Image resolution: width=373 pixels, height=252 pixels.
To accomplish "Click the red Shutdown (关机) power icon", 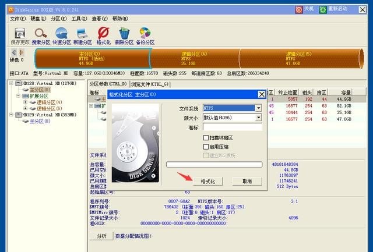I will click(299, 9).
